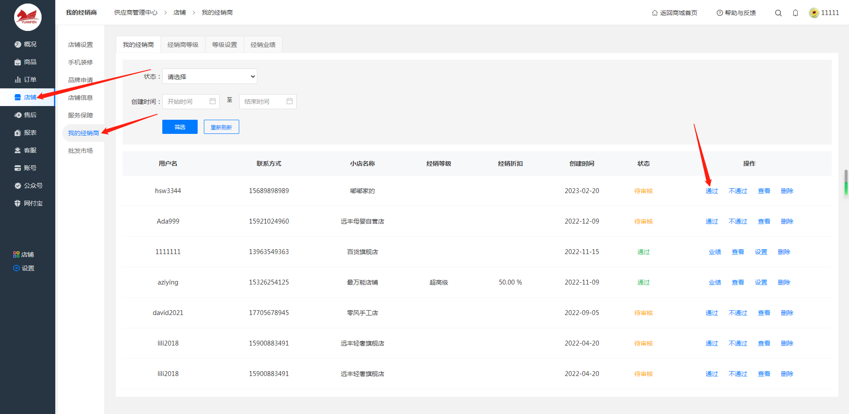Click the page vertical scrollbar thumb

point(846,182)
